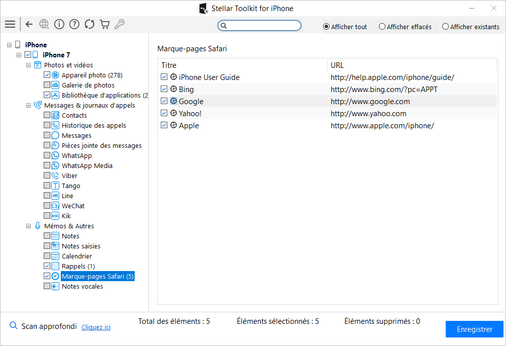
Task: Click the activation key icon
Action: [x=120, y=24]
